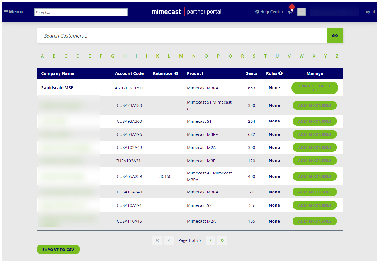
Task: Expand the Menu sidebar
Action: (13, 11)
